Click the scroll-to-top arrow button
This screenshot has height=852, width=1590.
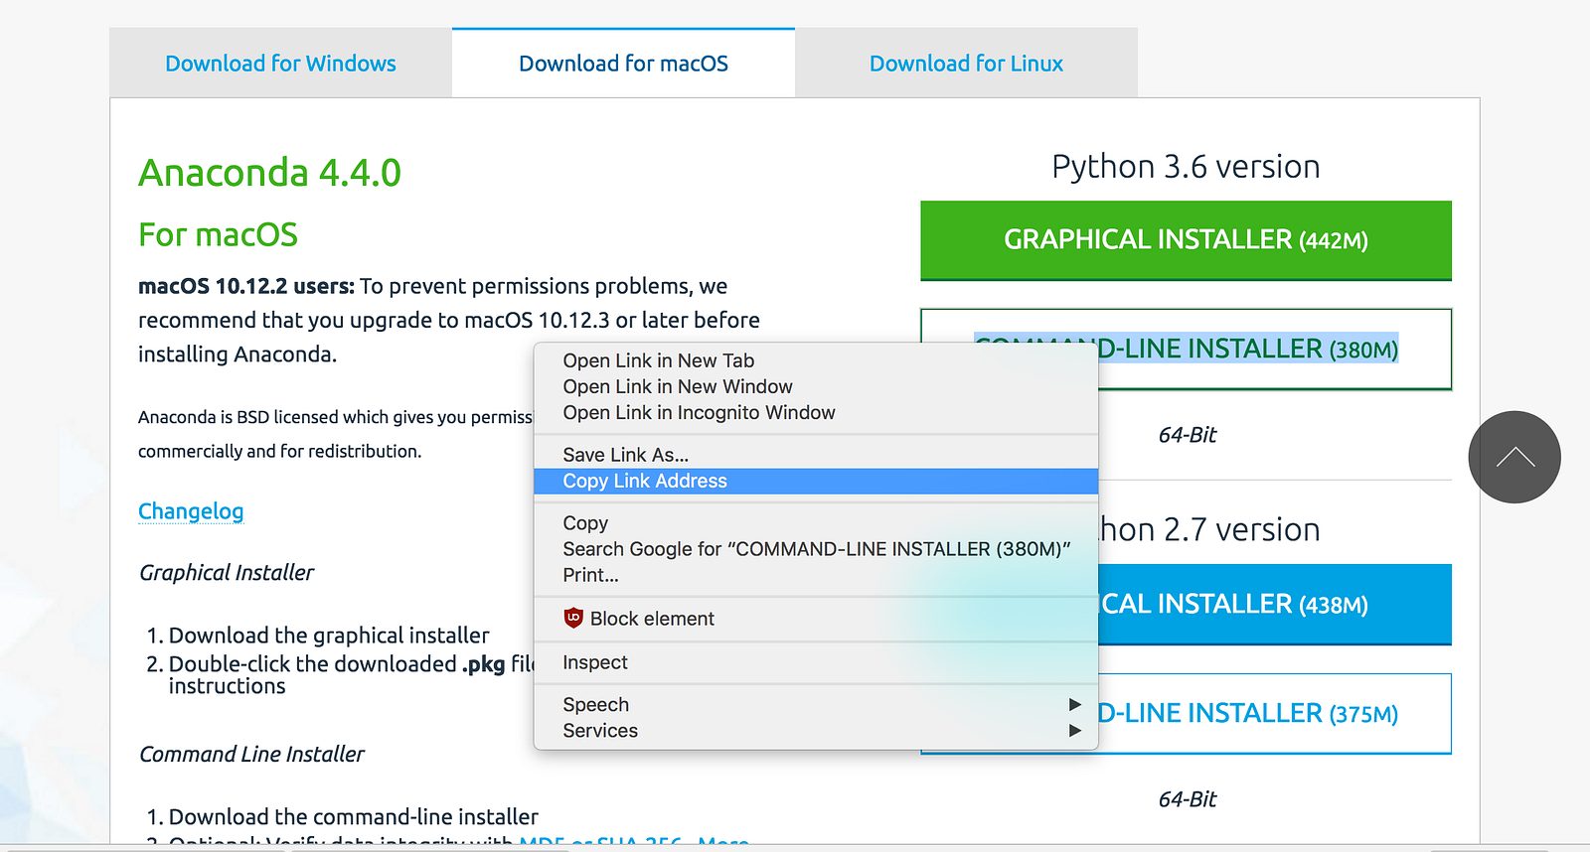1514,457
